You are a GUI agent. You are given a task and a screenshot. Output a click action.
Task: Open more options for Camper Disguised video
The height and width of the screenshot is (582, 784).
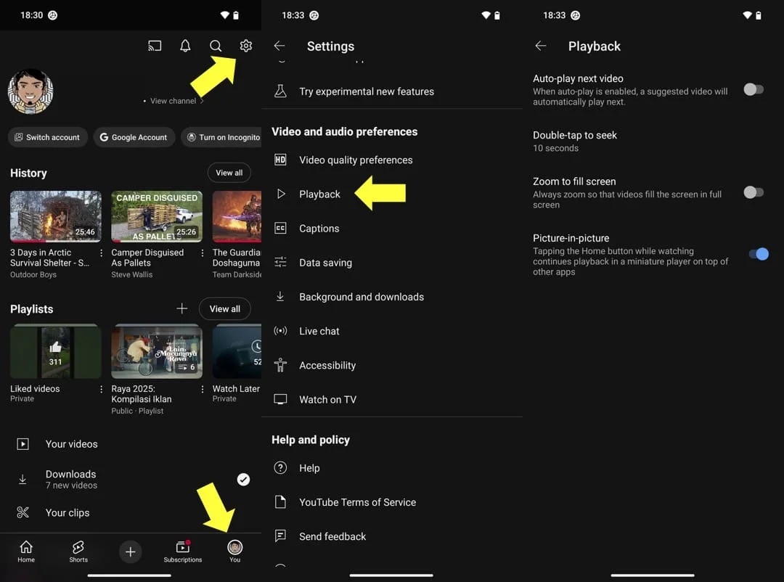[x=203, y=253]
